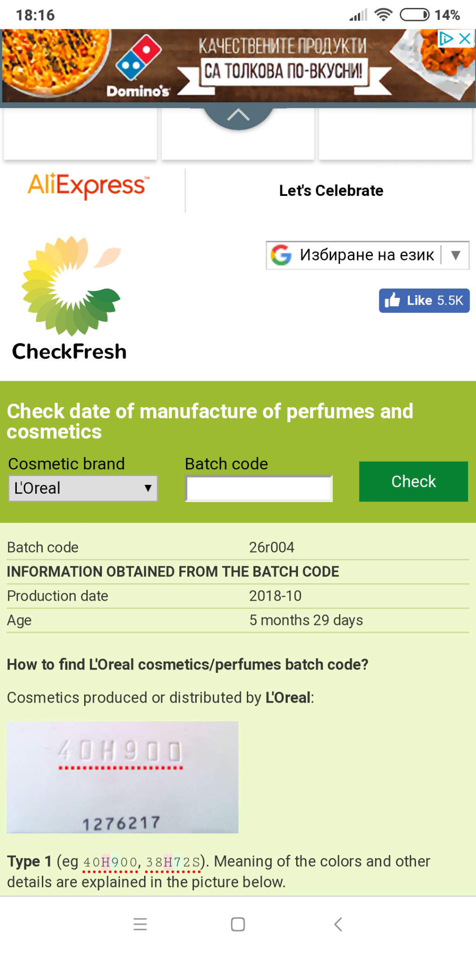Open the Google language selection dropdown
The width and height of the screenshot is (476, 953).
point(367,255)
